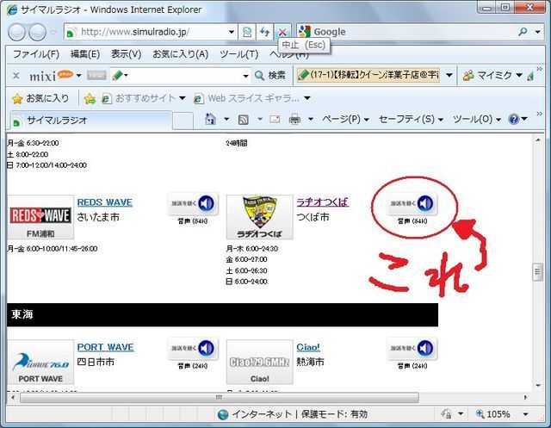Viewport: 551px width, 428px height.
Task: Play the Ciao! station listen button
Action: click(x=412, y=349)
